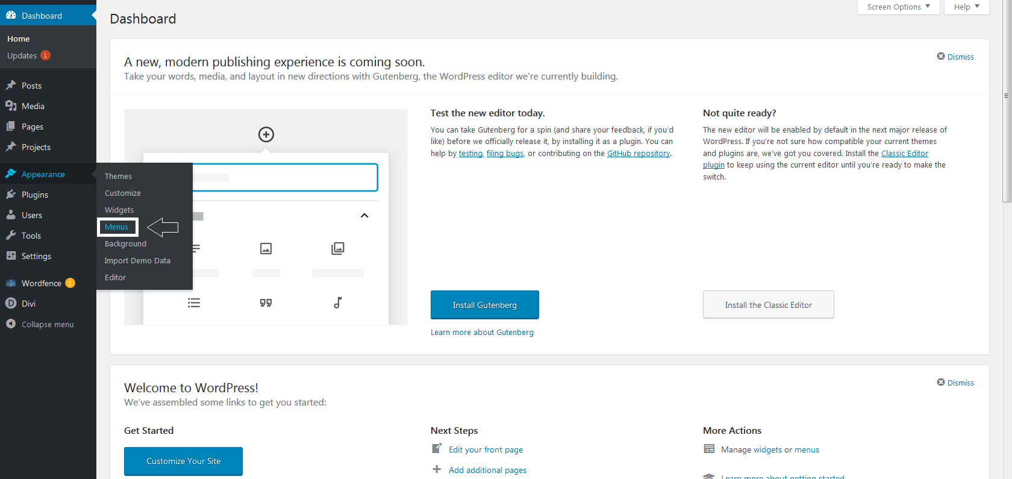The image size is (1012, 479).
Task: Click the plus icon by Add additional pages
Action: (437, 469)
